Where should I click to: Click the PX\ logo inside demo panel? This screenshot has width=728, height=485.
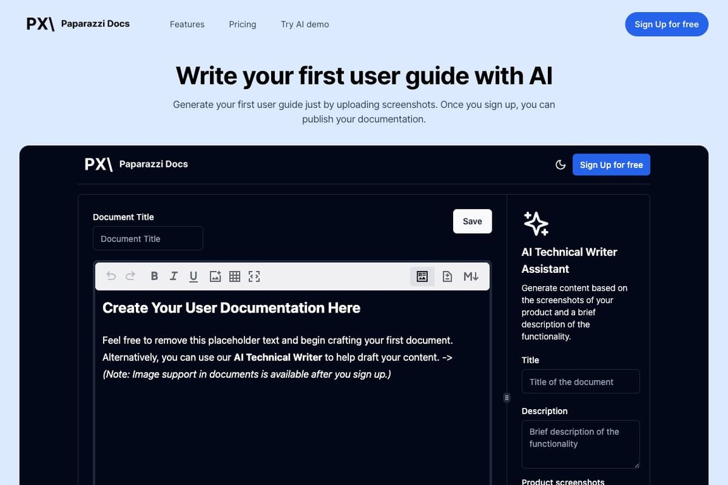click(x=99, y=164)
